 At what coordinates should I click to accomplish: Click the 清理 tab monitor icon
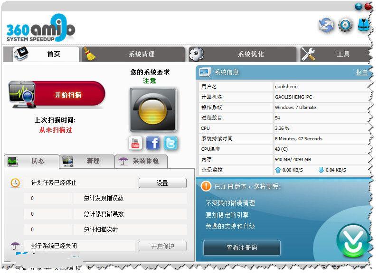(x=68, y=161)
